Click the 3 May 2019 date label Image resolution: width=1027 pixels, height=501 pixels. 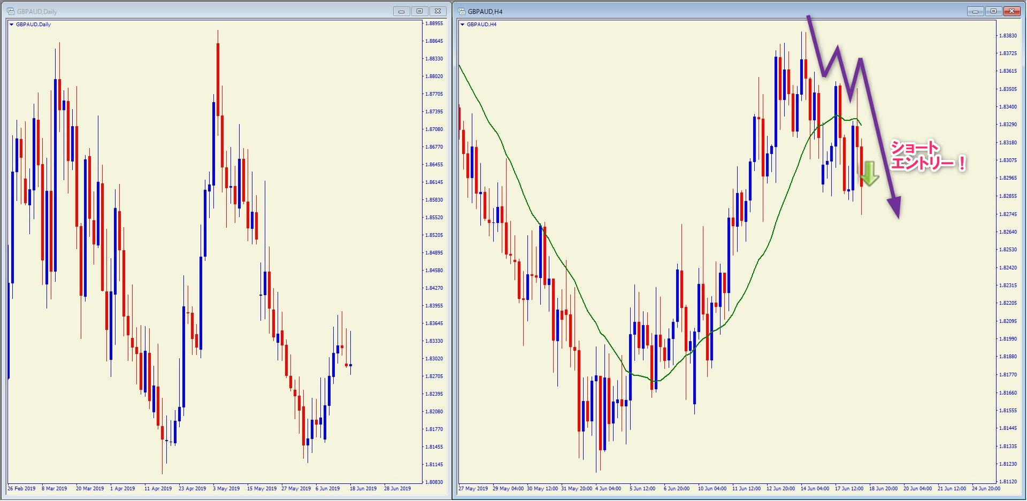226,489
